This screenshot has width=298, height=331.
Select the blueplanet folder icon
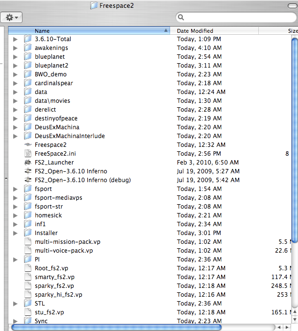(x=27, y=57)
